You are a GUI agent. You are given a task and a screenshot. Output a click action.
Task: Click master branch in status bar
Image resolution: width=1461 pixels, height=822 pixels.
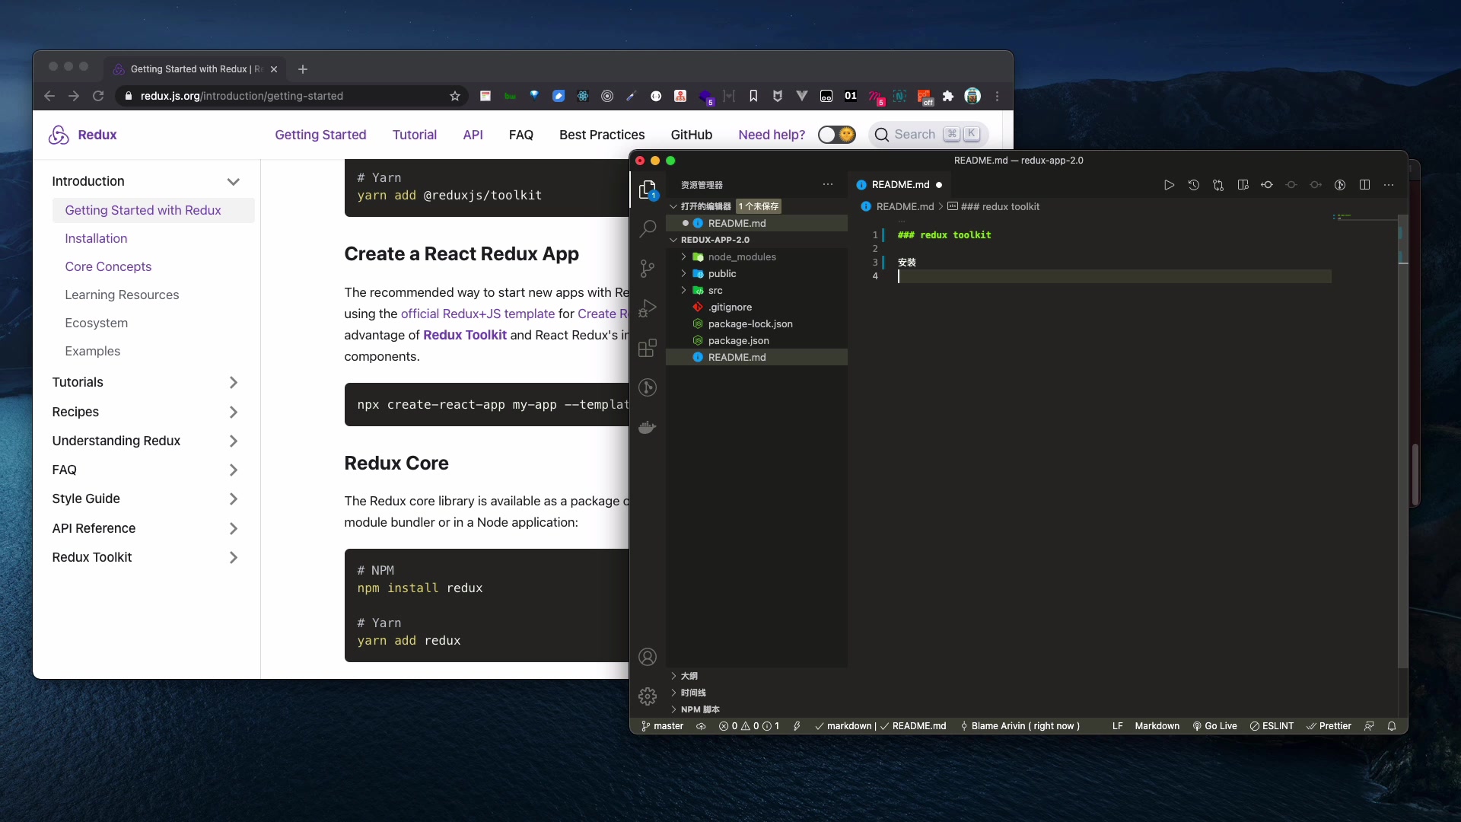pyautogui.click(x=662, y=726)
